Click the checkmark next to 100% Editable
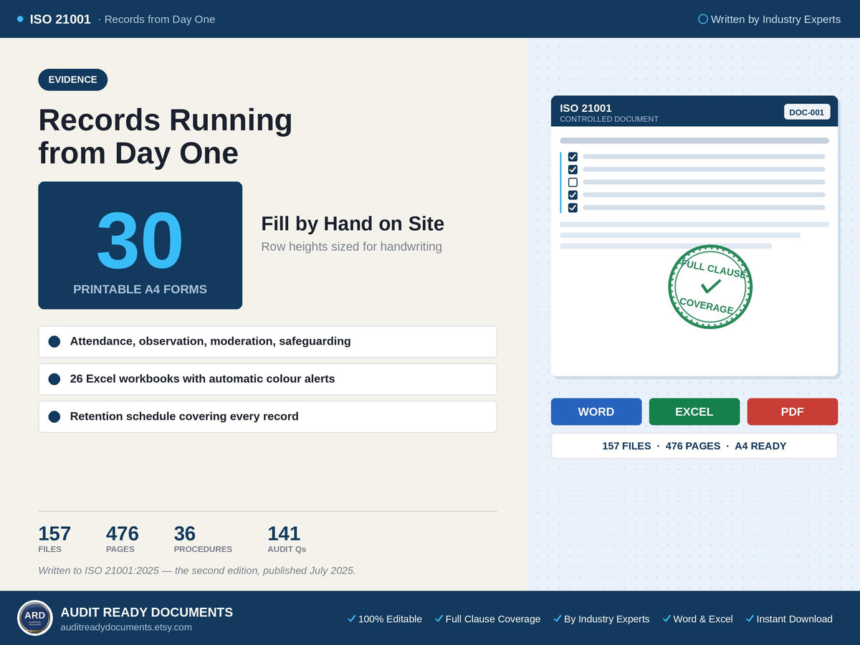The height and width of the screenshot is (645, 860). (x=351, y=618)
